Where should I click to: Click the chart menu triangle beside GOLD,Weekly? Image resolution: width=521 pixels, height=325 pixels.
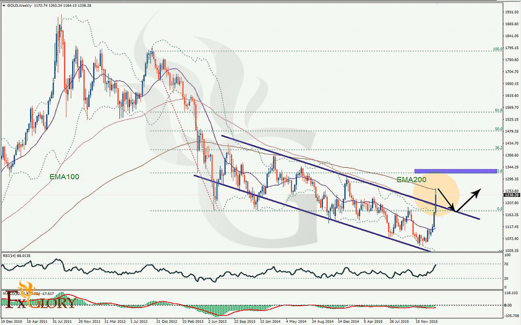pos(4,6)
